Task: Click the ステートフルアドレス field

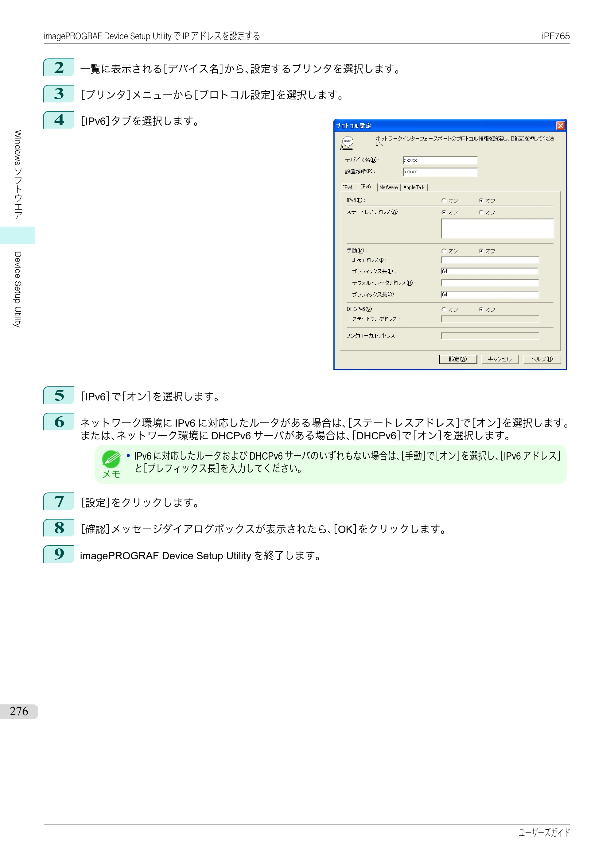Action: point(490,319)
